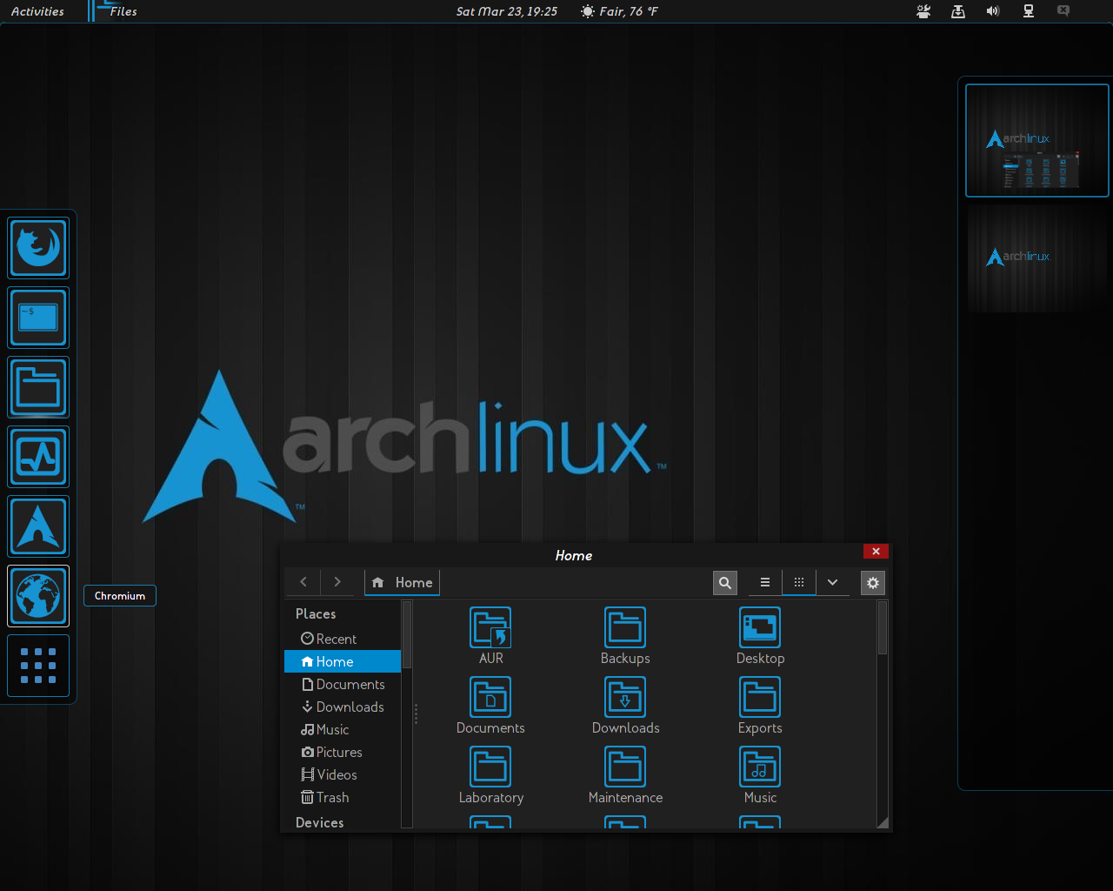This screenshot has height=891, width=1113.
Task: Go back in Files navigation
Action: coord(303,582)
